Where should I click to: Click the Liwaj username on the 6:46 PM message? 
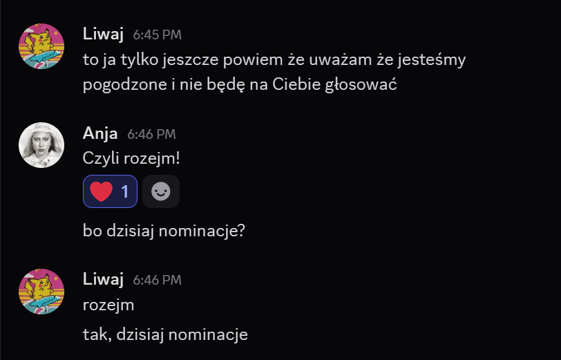coord(103,279)
